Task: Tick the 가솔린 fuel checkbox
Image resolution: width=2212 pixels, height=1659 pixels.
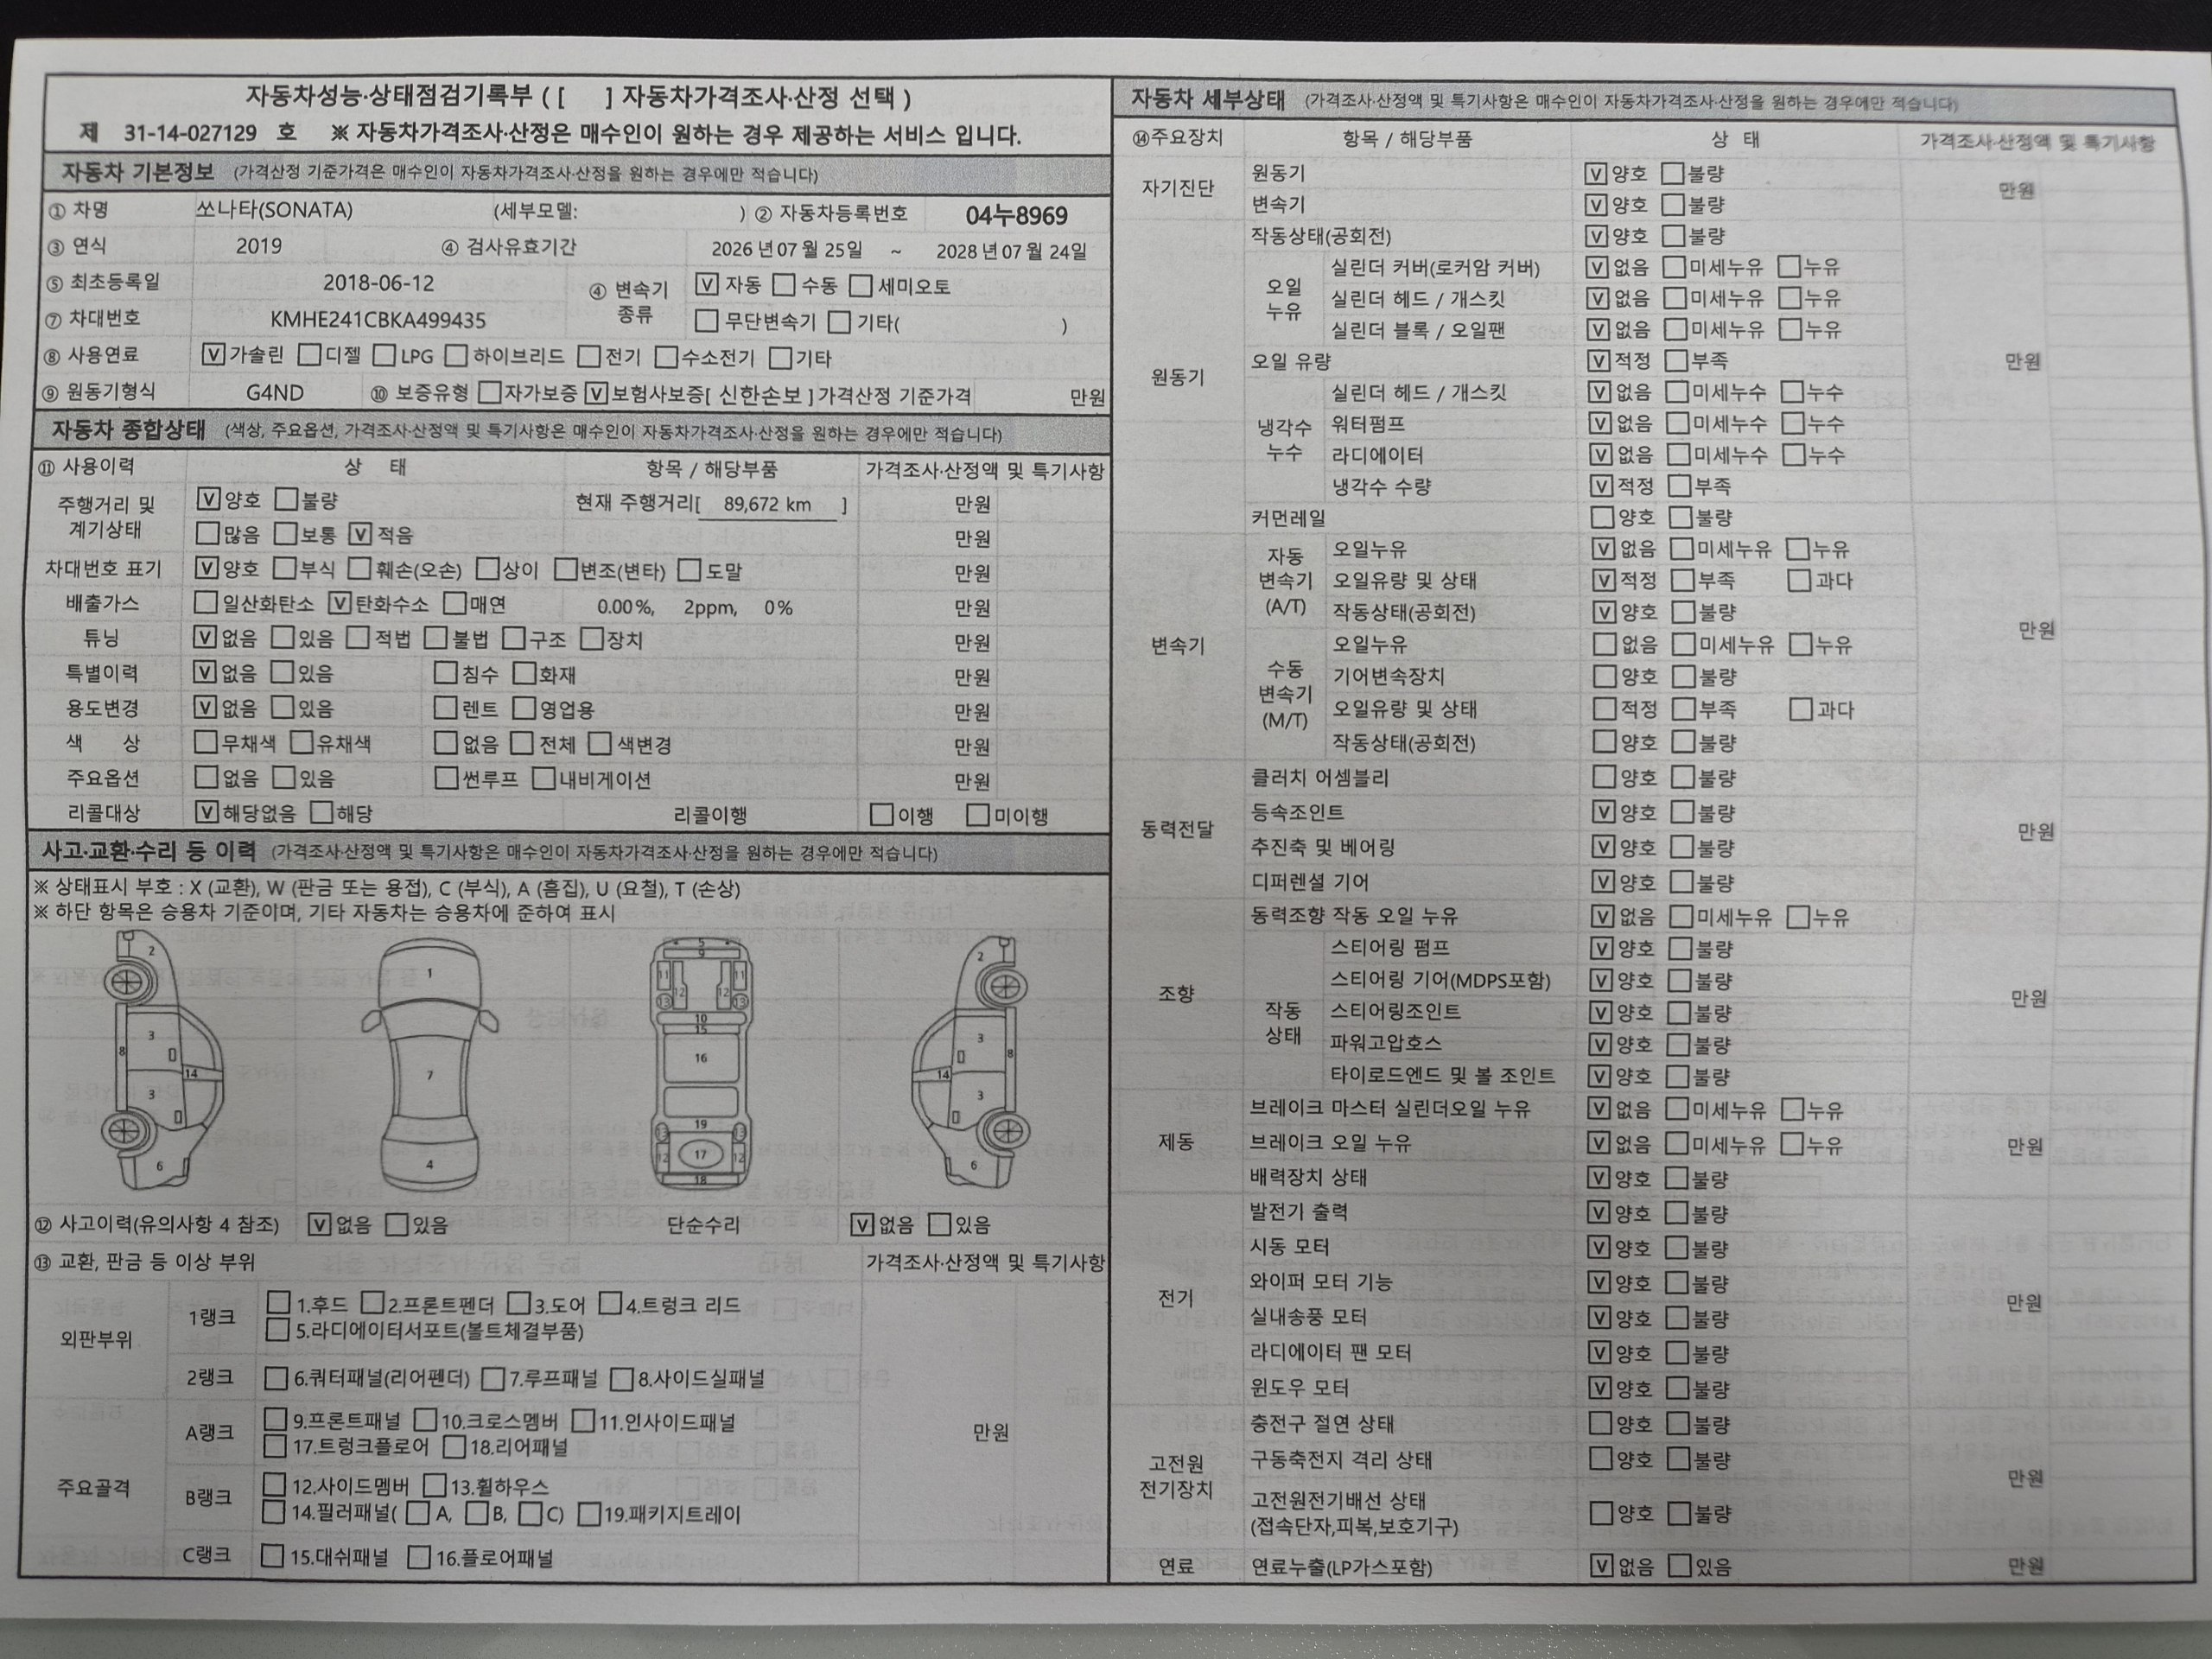Action: [x=212, y=354]
